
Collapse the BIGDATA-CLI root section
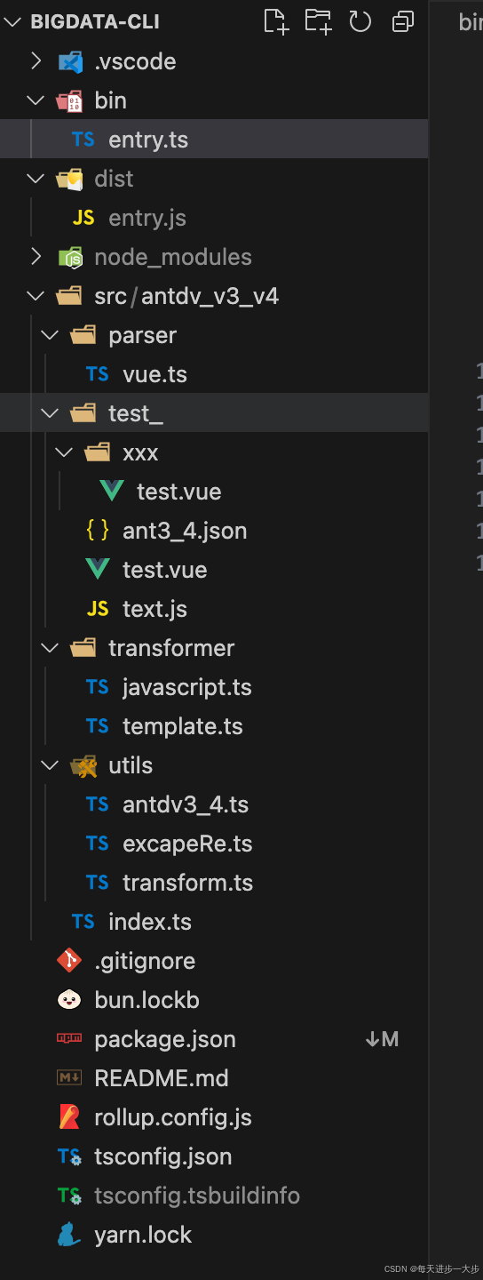pos(12,21)
